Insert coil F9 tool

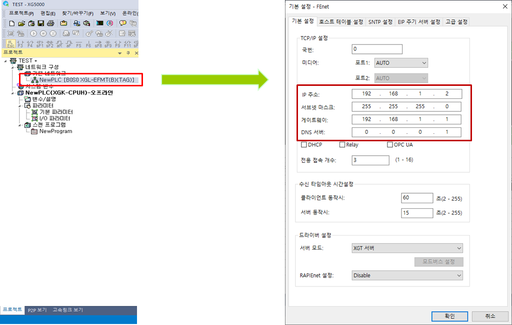117,43
